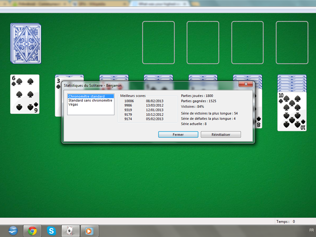Select the Végas statistics mode
The width and height of the screenshot is (316, 237).
(73, 104)
